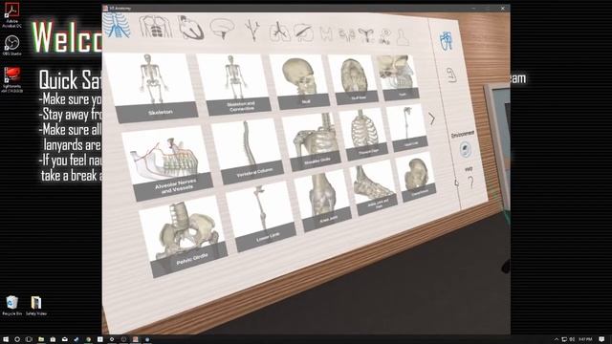
Task: Open the Skeleton model thumbnail
Action: click(151, 88)
